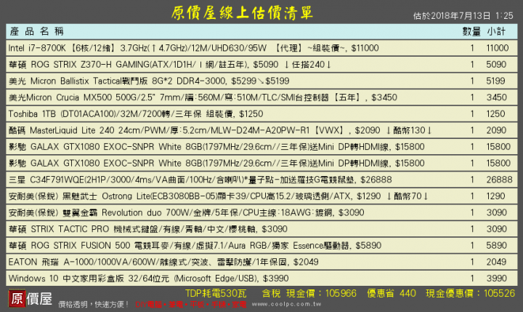Viewport: 523px width, 312px height.
Task: Select the ROG STRIX Z370-H GAMING motherboard row
Action: tap(261, 65)
